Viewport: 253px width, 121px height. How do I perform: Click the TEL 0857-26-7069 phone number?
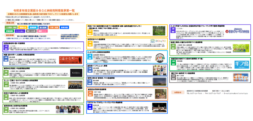[x=194, y=93]
